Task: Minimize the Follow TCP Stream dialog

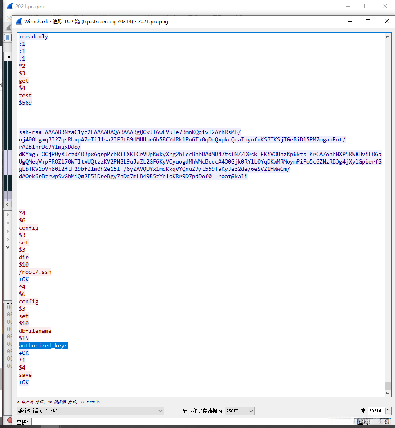Action: click(x=349, y=21)
